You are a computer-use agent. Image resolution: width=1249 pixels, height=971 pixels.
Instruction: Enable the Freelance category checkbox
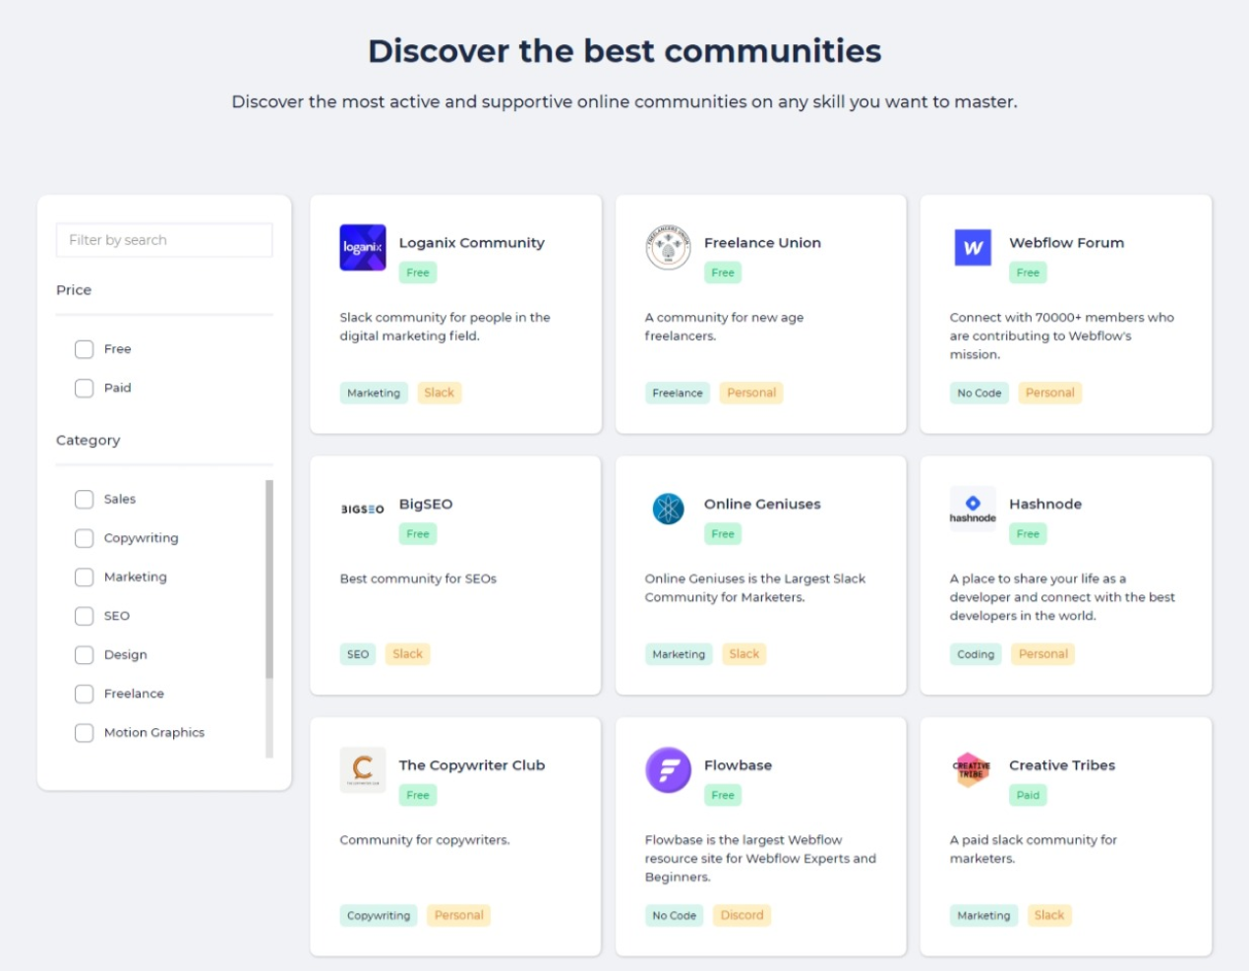pyautogui.click(x=85, y=694)
